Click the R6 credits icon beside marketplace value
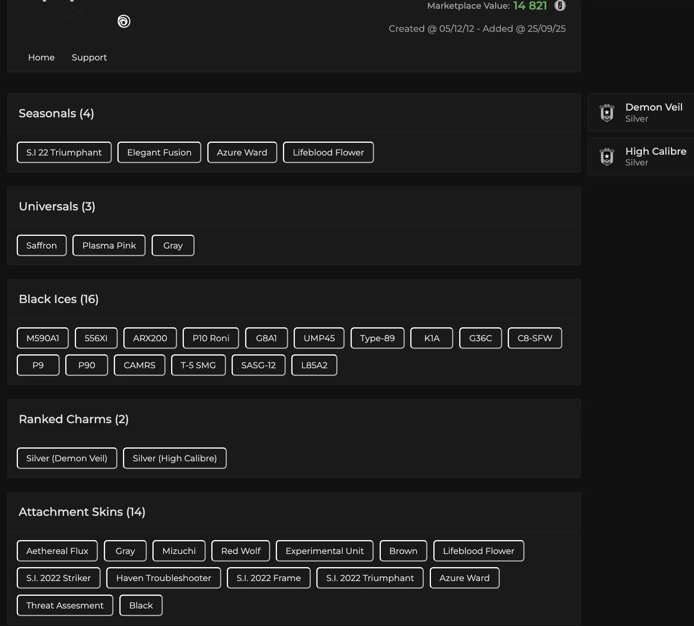Image resolution: width=694 pixels, height=626 pixels. pyautogui.click(x=560, y=6)
